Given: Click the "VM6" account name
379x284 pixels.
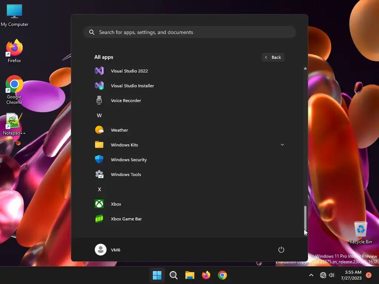Looking at the screenshot, I should pos(115,250).
